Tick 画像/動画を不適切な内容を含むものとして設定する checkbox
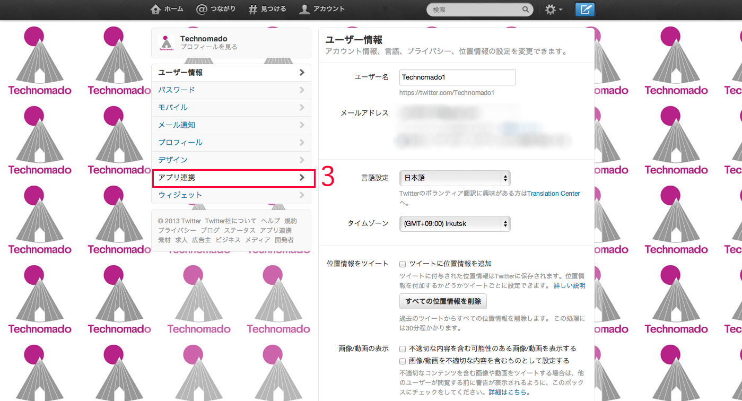Screen dimensions: 742x401 403,361
